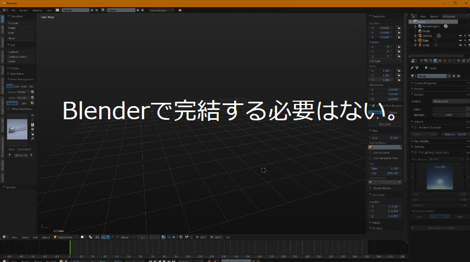Image resolution: width=470 pixels, height=262 pixels.
Task: Click the Connector asset preview thumbnail
Action: click(x=17, y=129)
